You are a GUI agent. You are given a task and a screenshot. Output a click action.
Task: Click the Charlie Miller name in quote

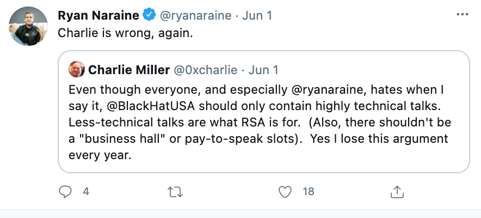pos(127,70)
